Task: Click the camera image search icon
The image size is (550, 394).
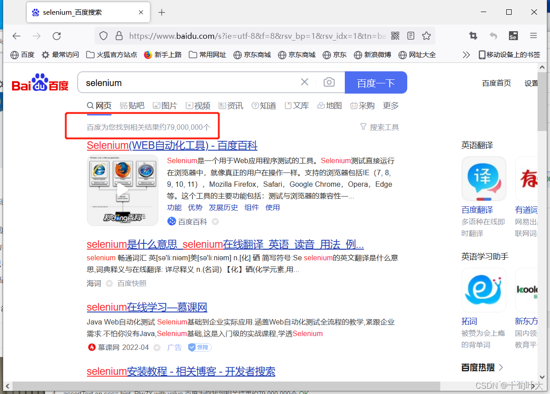Action: [x=329, y=82]
